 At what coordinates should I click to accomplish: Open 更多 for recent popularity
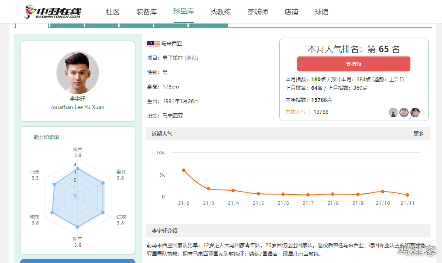(x=419, y=134)
